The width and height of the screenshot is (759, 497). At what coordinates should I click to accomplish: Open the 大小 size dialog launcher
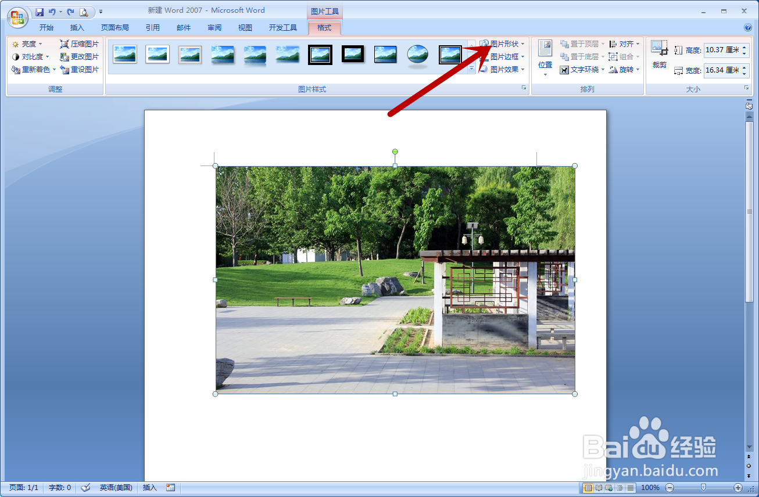[747, 88]
